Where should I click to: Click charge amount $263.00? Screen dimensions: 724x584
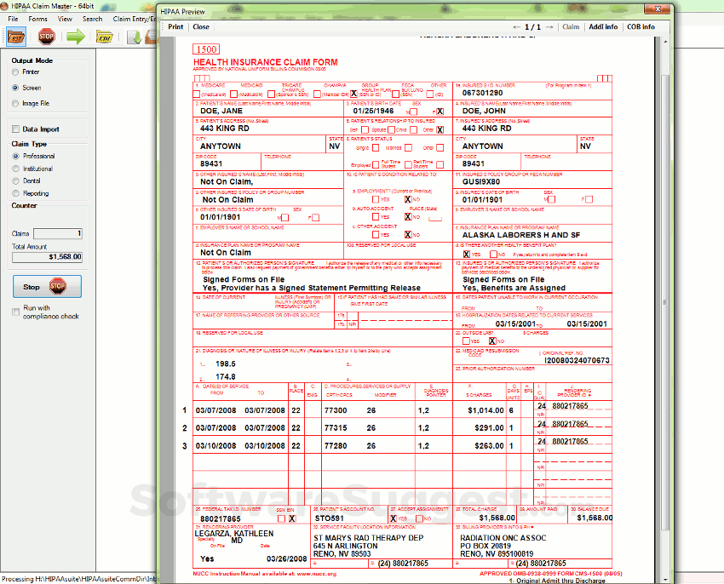coord(489,446)
